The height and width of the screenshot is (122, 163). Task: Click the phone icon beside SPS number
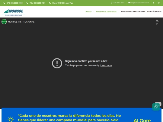[x=4, y=3]
